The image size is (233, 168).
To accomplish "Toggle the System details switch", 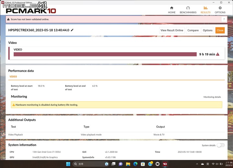I will click(x=221, y=145).
